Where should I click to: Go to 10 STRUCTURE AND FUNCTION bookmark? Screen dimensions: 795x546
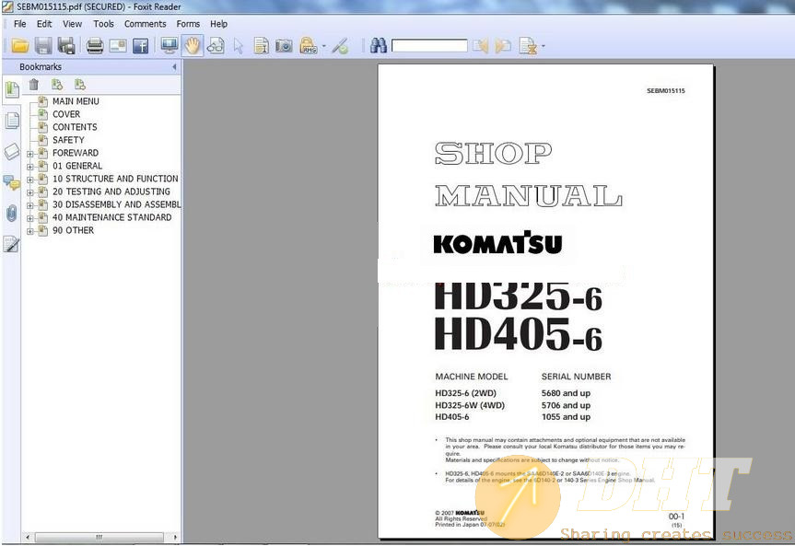[x=115, y=179]
